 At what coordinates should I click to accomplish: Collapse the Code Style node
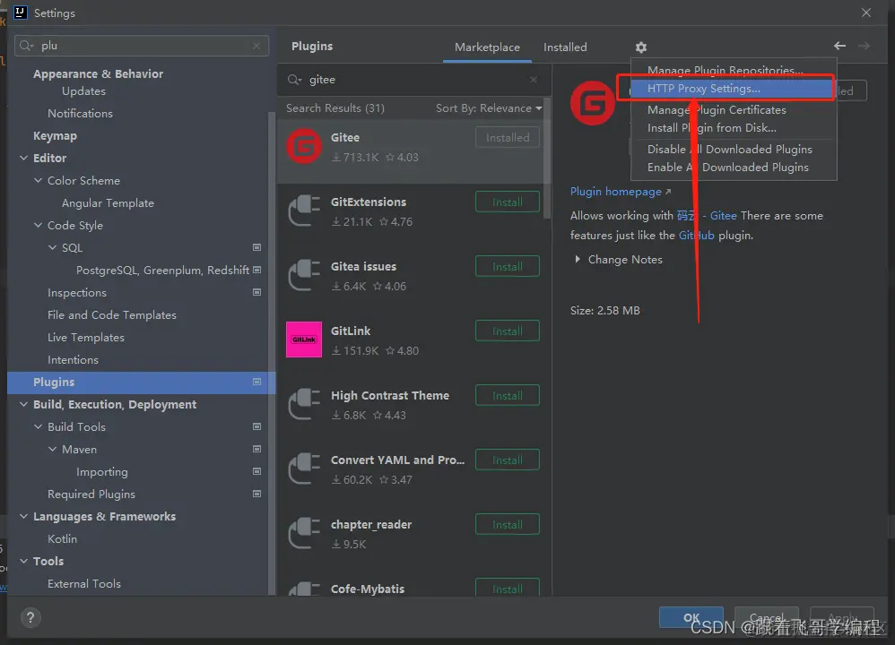pyautogui.click(x=38, y=225)
